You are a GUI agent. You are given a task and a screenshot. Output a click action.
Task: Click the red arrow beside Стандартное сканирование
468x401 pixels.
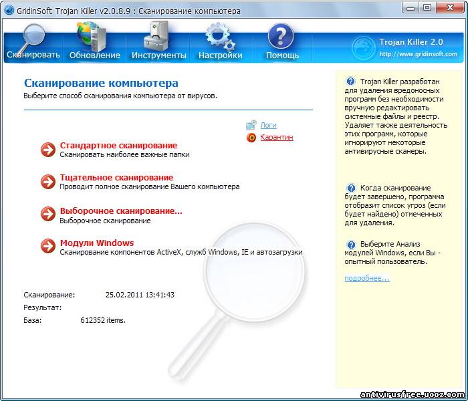48,150
